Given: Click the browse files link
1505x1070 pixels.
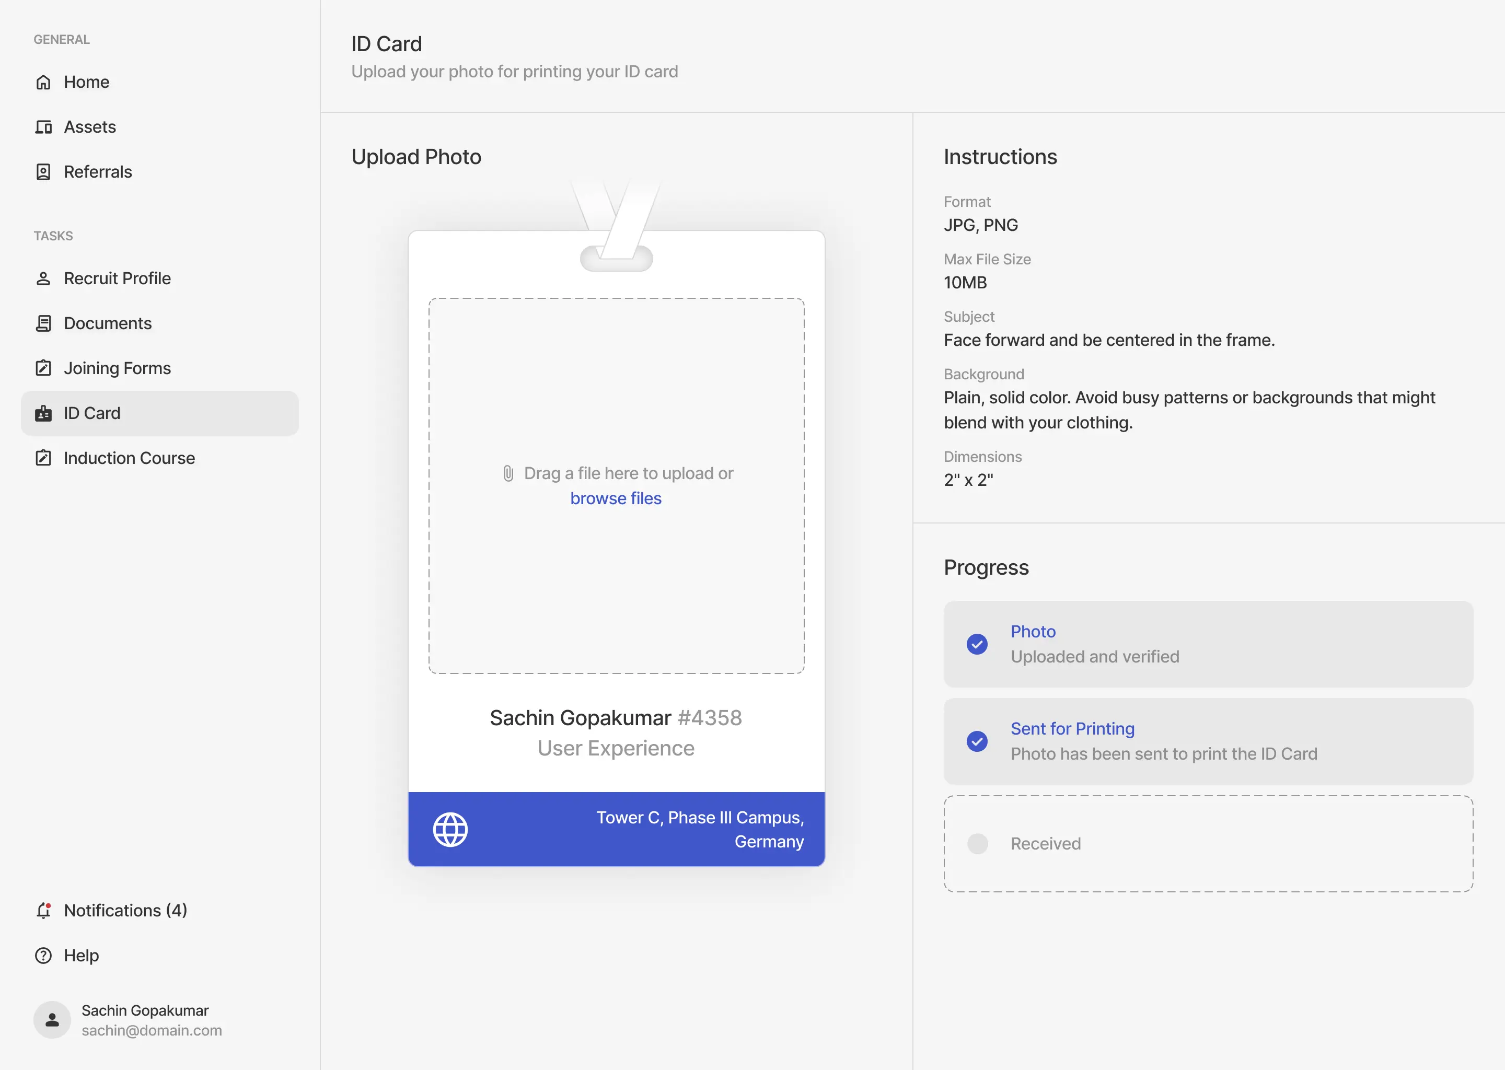Looking at the screenshot, I should click(616, 499).
